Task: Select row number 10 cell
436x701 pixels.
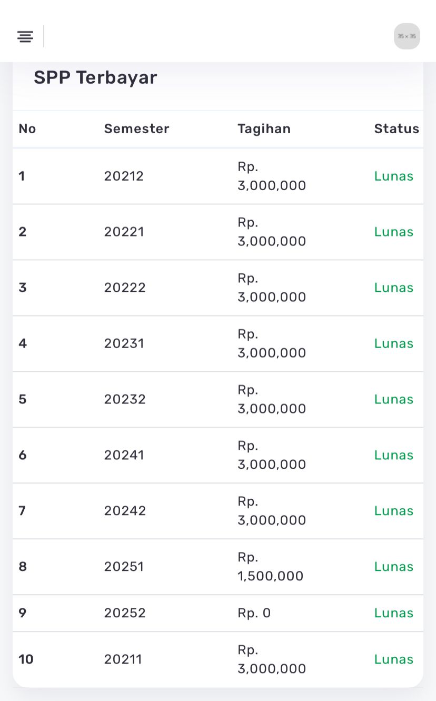Action: (x=26, y=659)
